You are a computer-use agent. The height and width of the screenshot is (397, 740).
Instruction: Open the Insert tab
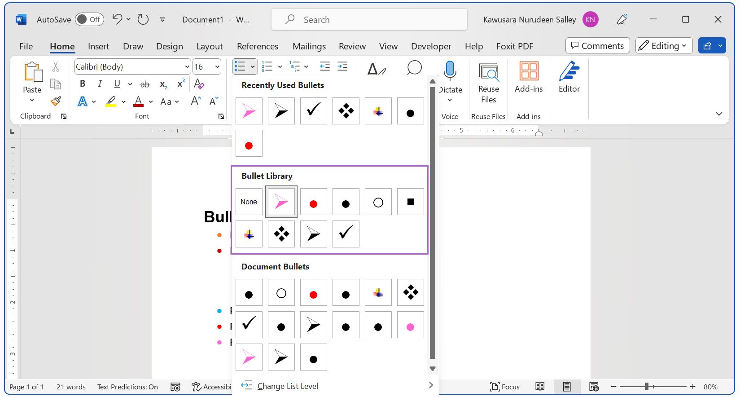98,46
